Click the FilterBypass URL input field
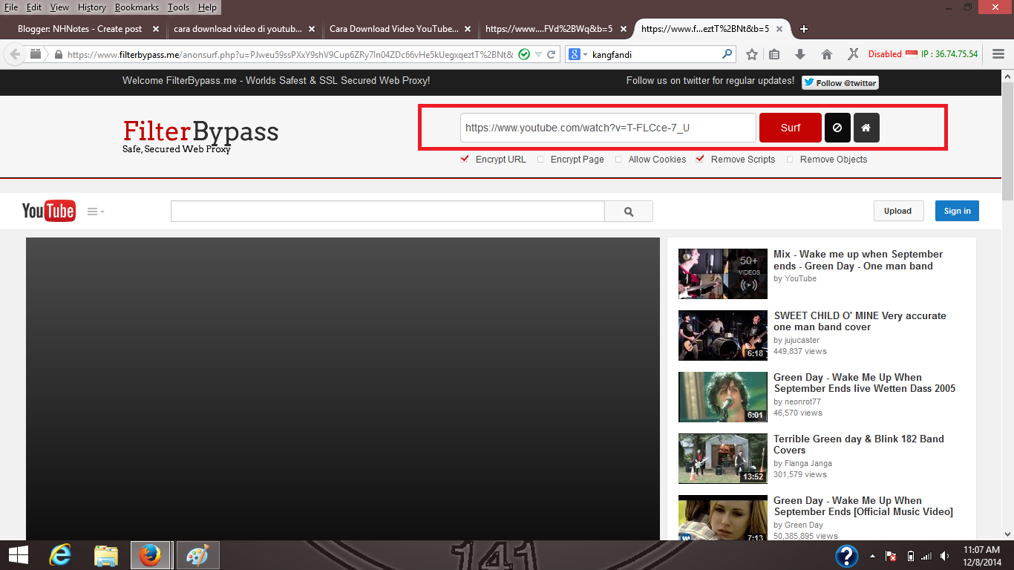Screen dimensions: 1014x570 tap(608, 128)
